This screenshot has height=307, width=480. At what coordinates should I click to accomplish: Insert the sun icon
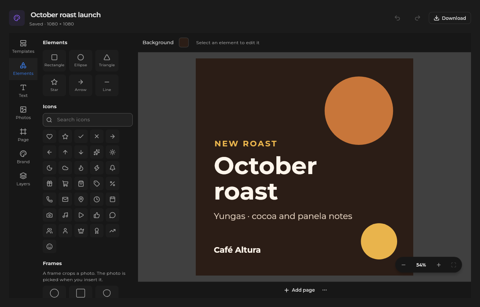pyautogui.click(x=112, y=152)
